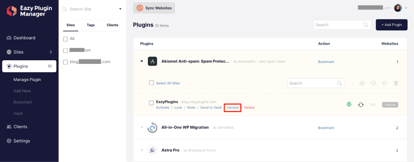Click the red Delete link

tap(249, 107)
